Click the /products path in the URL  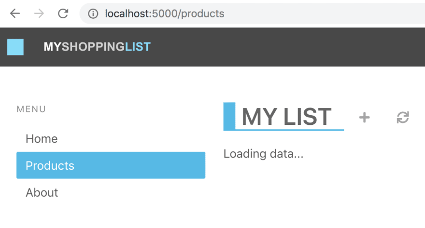point(201,13)
